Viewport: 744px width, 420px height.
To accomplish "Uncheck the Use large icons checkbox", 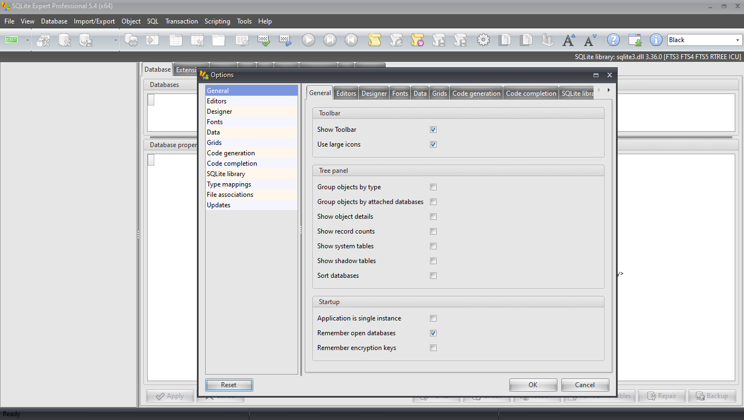I will coord(433,144).
